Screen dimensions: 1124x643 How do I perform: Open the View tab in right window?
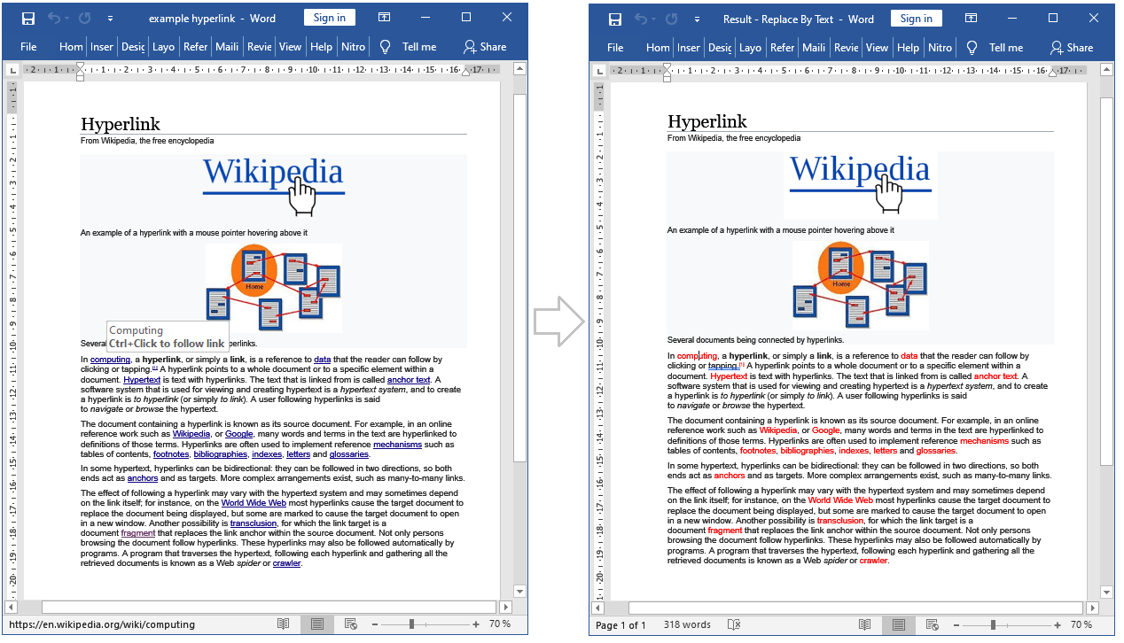pyautogui.click(x=877, y=47)
